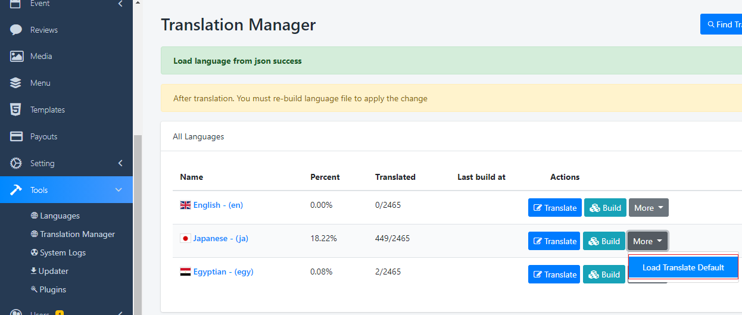
Task: Click the Japanese flag icon
Action: (185, 238)
